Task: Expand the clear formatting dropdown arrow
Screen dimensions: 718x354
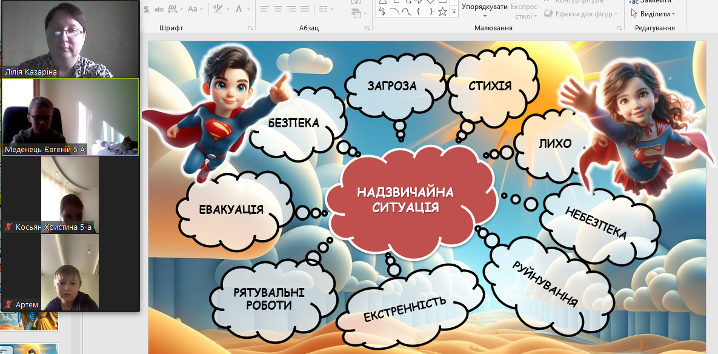Action: (x=227, y=9)
